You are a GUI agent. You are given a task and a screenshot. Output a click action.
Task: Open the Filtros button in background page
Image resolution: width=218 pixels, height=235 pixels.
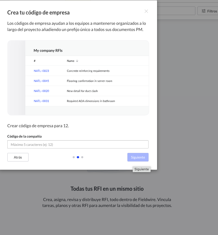click(208, 11)
